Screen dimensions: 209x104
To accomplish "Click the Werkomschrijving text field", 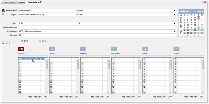I will [x=97, y=27].
